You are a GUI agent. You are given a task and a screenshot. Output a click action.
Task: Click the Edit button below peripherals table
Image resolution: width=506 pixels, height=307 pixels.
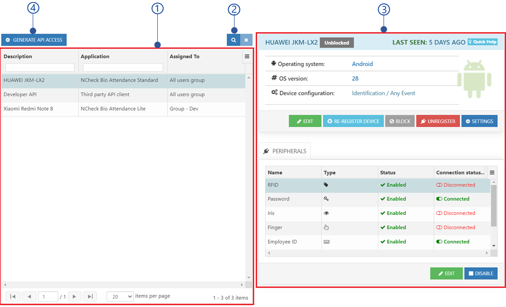pos(446,273)
